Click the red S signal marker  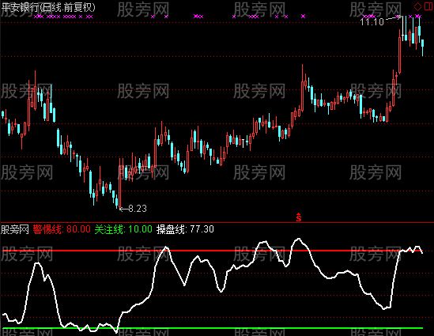298,217
